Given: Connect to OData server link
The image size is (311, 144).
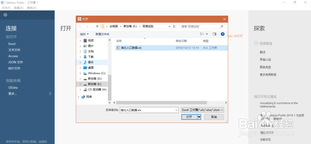Looking at the screenshot, I should (13, 88).
